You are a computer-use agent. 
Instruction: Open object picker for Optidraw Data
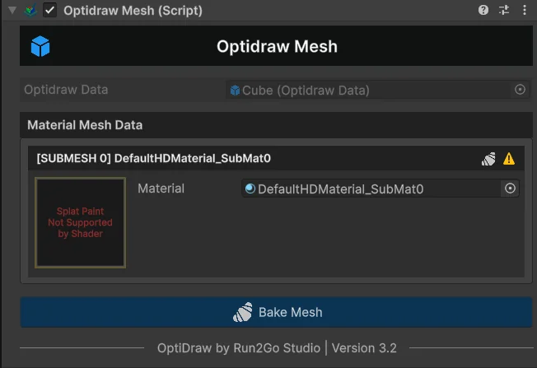point(520,90)
